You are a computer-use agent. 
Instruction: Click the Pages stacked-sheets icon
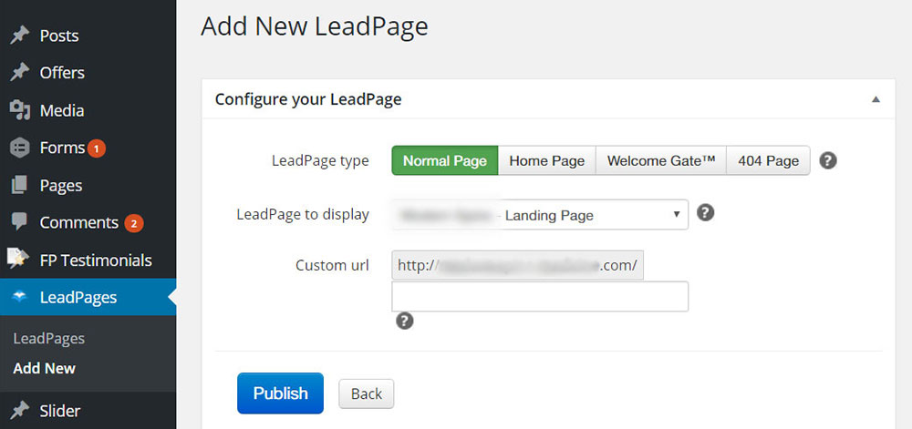coord(20,186)
